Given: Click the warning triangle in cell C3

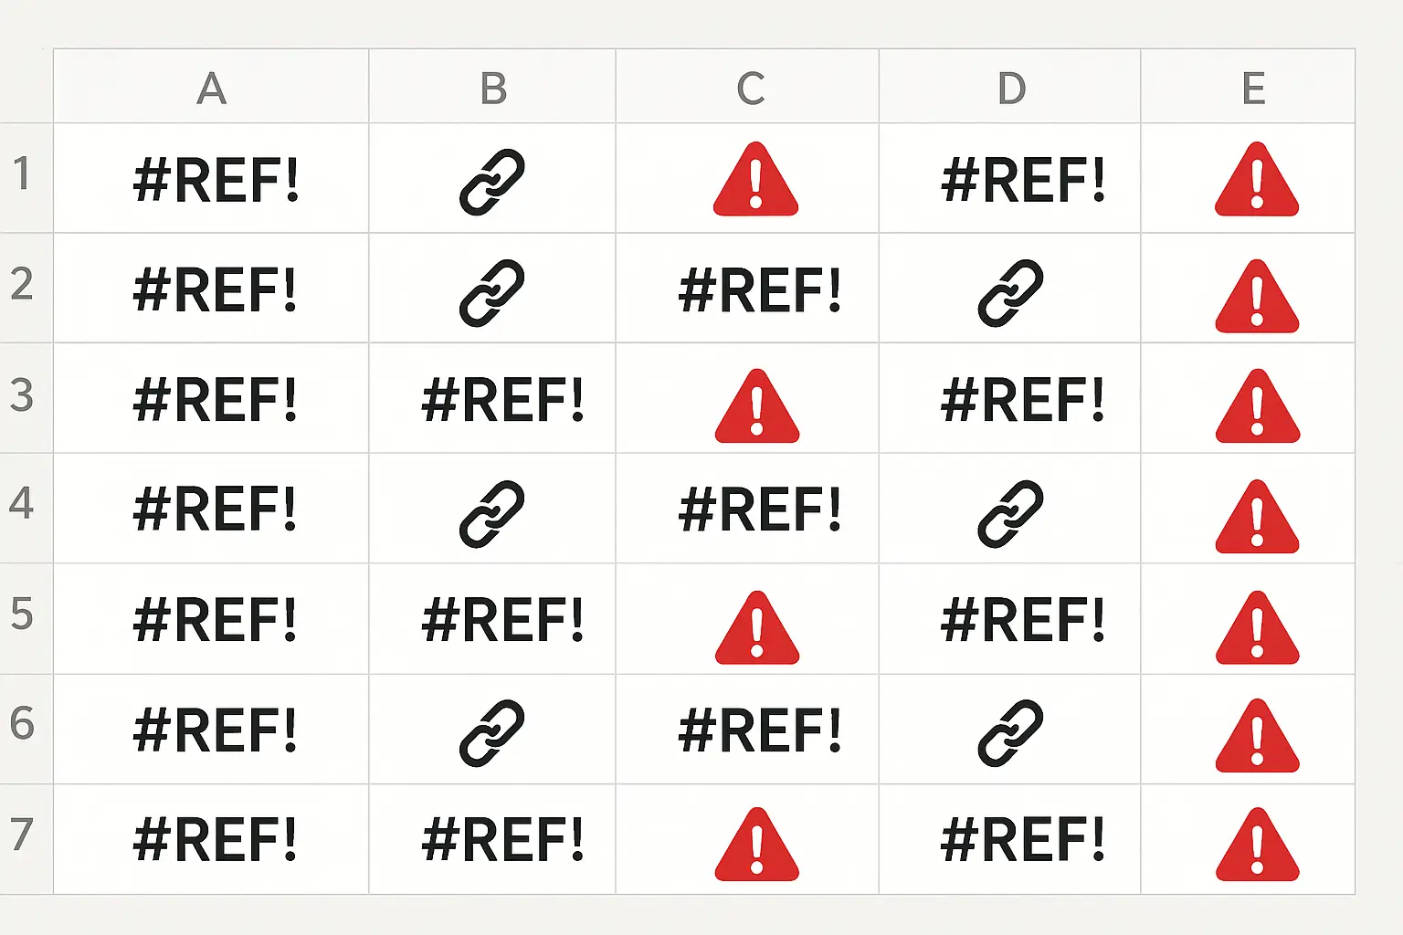Looking at the screenshot, I should coord(756,408).
